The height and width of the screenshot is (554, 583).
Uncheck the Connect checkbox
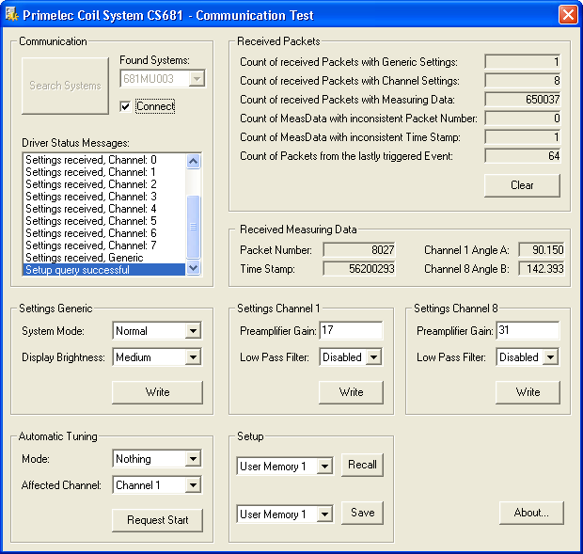125,106
